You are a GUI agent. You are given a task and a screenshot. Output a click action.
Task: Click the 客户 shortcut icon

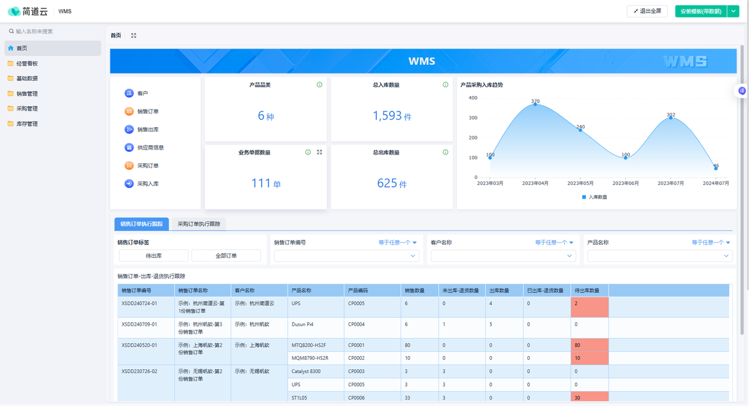click(x=129, y=93)
